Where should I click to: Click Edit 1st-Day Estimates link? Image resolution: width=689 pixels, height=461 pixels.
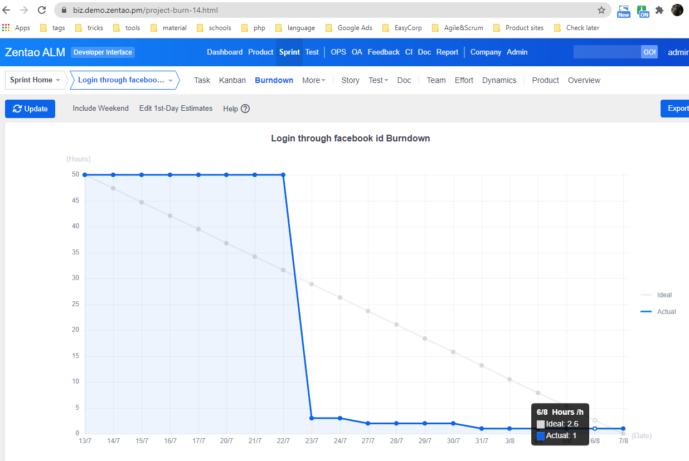pos(176,109)
